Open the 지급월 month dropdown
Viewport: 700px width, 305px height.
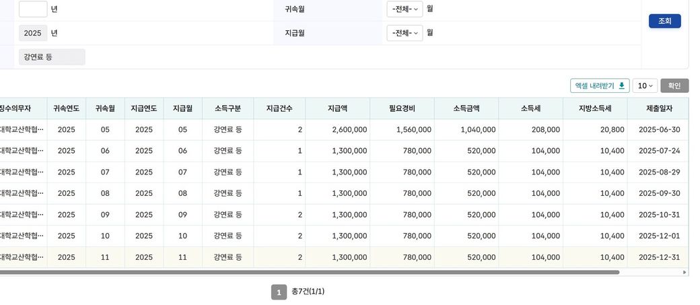pyautogui.click(x=405, y=33)
